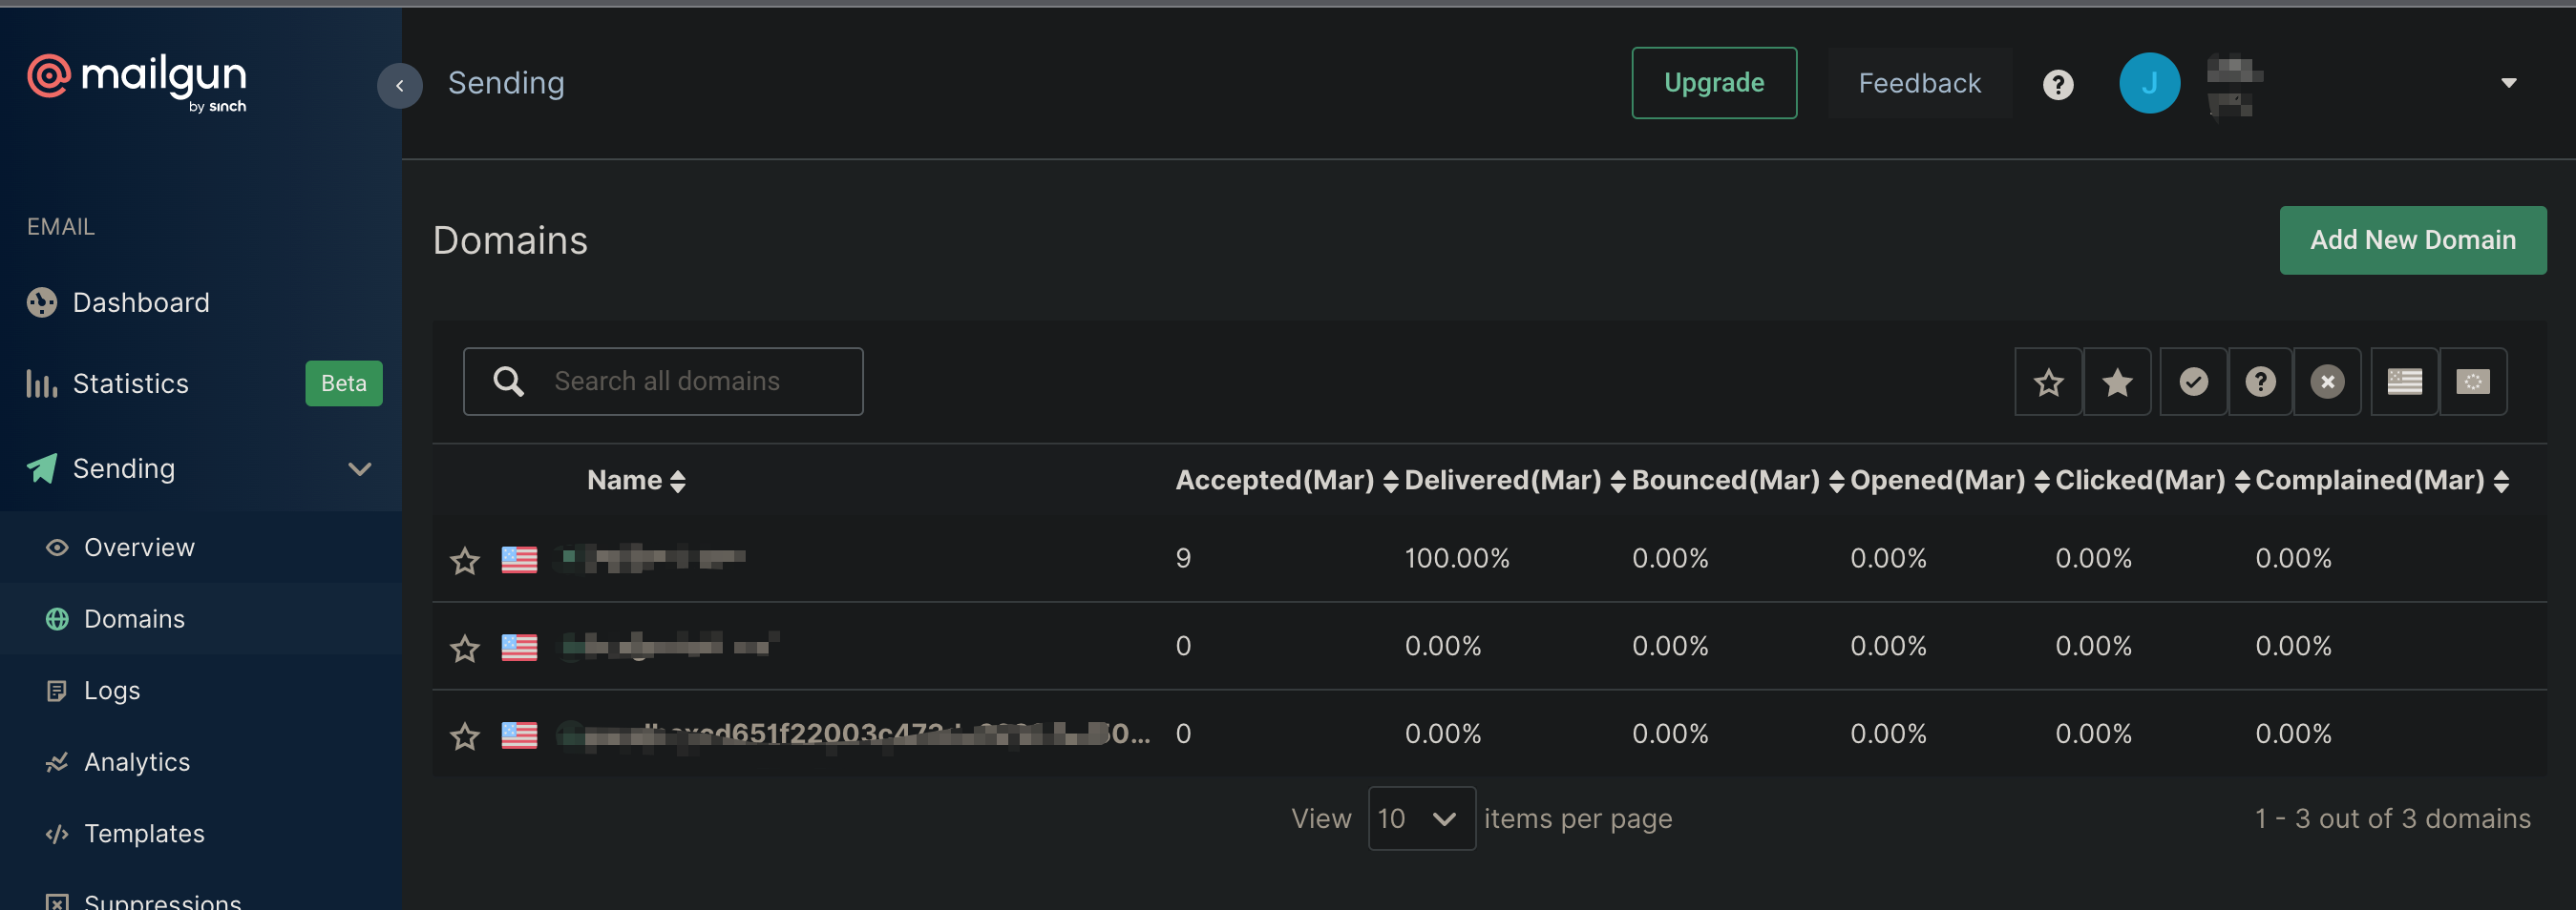This screenshot has width=2576, height=910.
Task: Filter domains by EU region flag
Action: pyautogui.click(x=2472, y=382)
